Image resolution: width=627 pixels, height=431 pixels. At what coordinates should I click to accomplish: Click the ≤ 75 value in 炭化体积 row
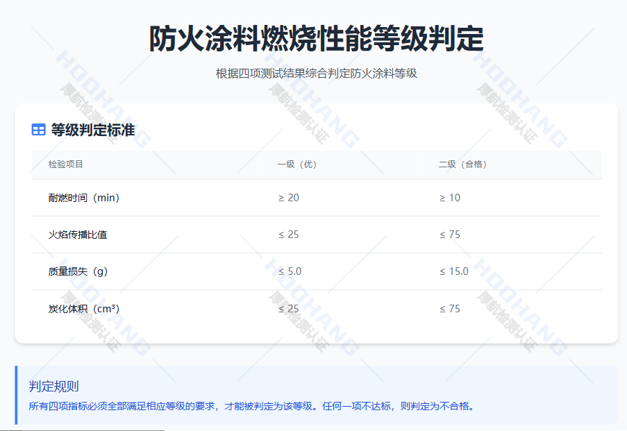450,308
